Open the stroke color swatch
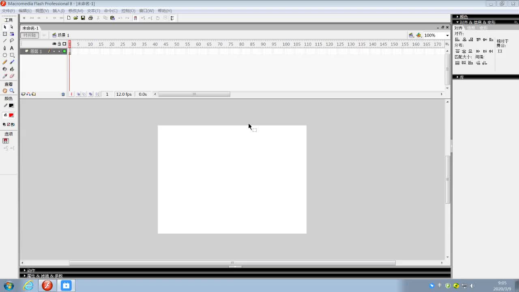 pos(11,105)
